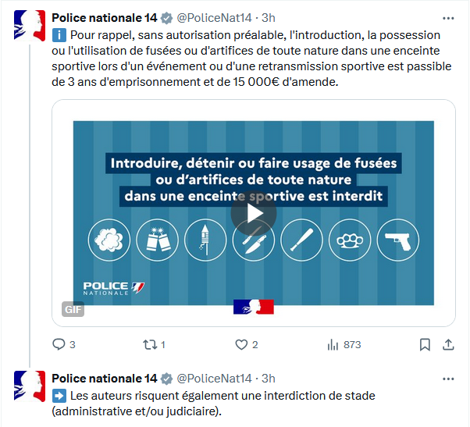This screenshot has width=470, height=427.
Task: Click the verified badge on first tweet
Action: [166, 18]
